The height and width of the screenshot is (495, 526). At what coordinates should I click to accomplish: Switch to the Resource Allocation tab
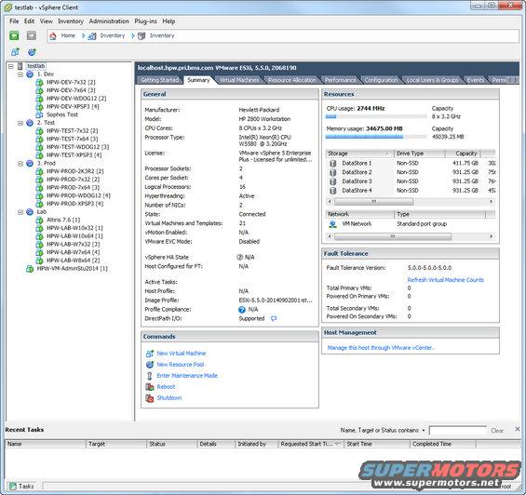coord(291,80)
